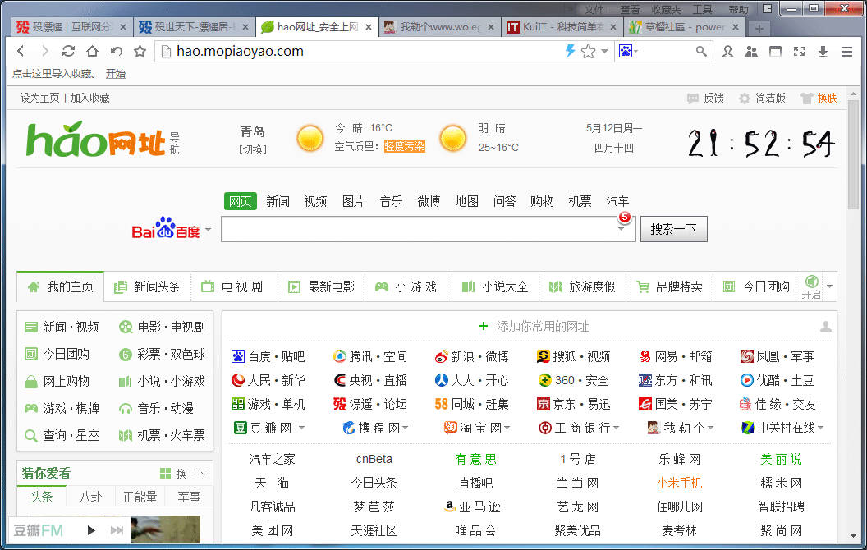Click the 设为主页 link
Viewport: 867px width, 550px height.
tap(39, 98)
